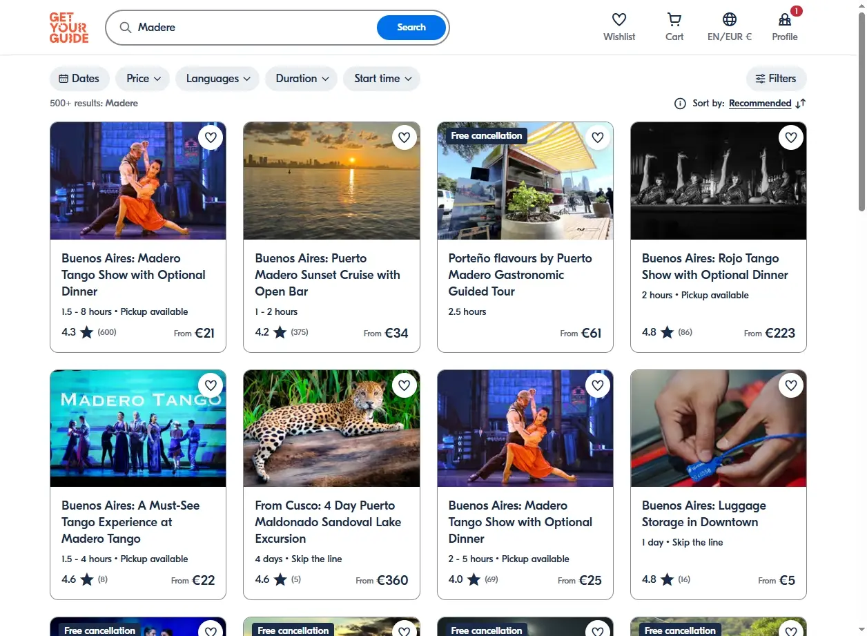Click the info icon beside Sort by

[680, 104]
